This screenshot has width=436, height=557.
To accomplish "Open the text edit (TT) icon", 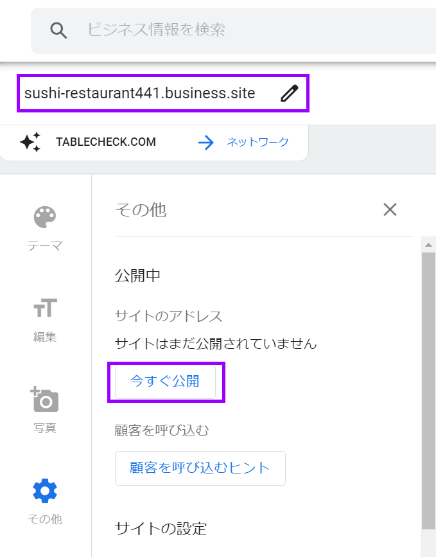I will (45, 308).
